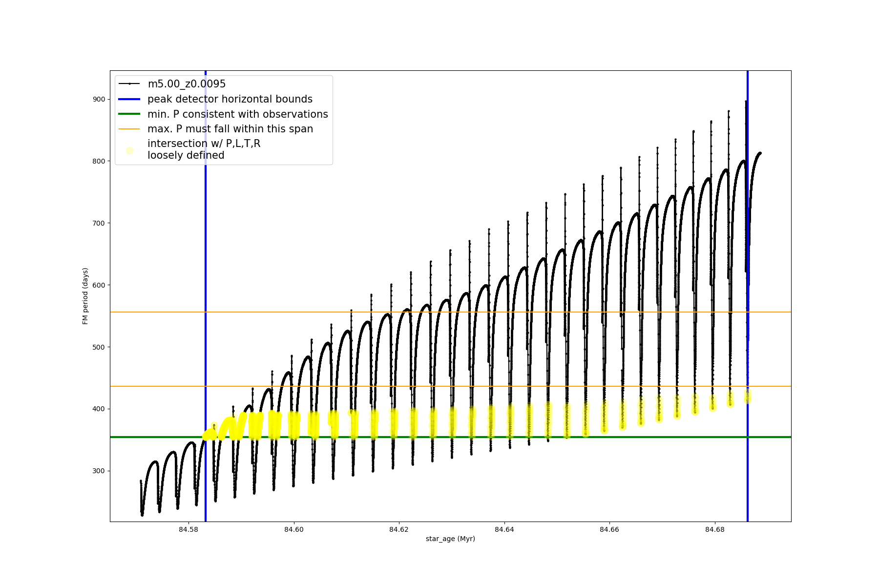This screenshot has width=879, height=586.
Task: Click the 'FM period (days)' y-axis label
Action: (x=85, y=296)
